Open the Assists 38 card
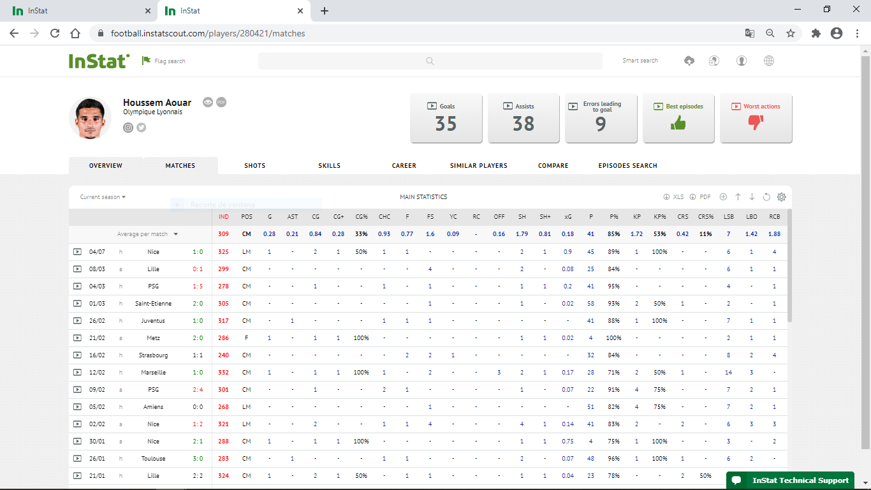 [523, 118]
